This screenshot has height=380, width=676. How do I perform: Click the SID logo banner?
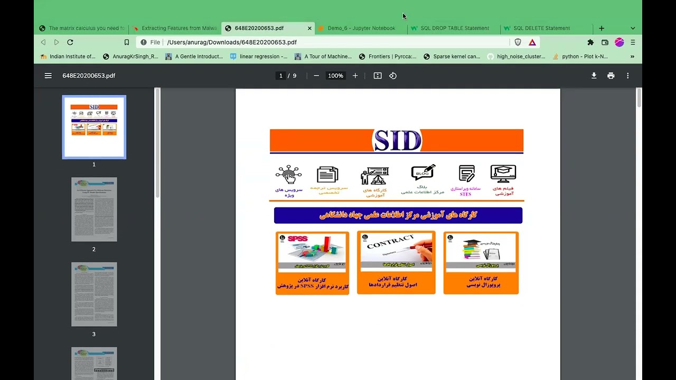(397, 141)
